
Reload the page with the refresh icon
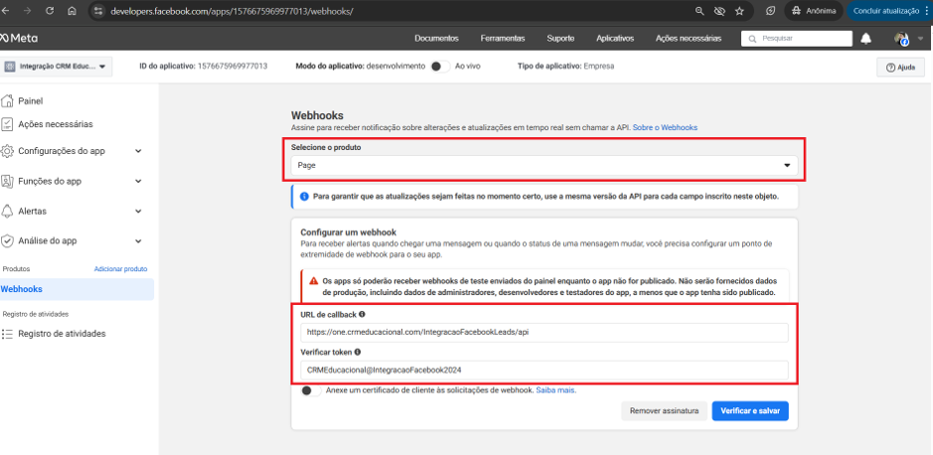(x=50, y=11)
